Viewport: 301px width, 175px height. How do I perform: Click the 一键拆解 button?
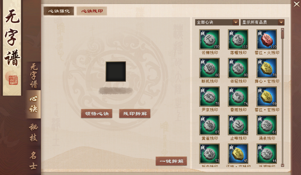(x=171, y=161)
